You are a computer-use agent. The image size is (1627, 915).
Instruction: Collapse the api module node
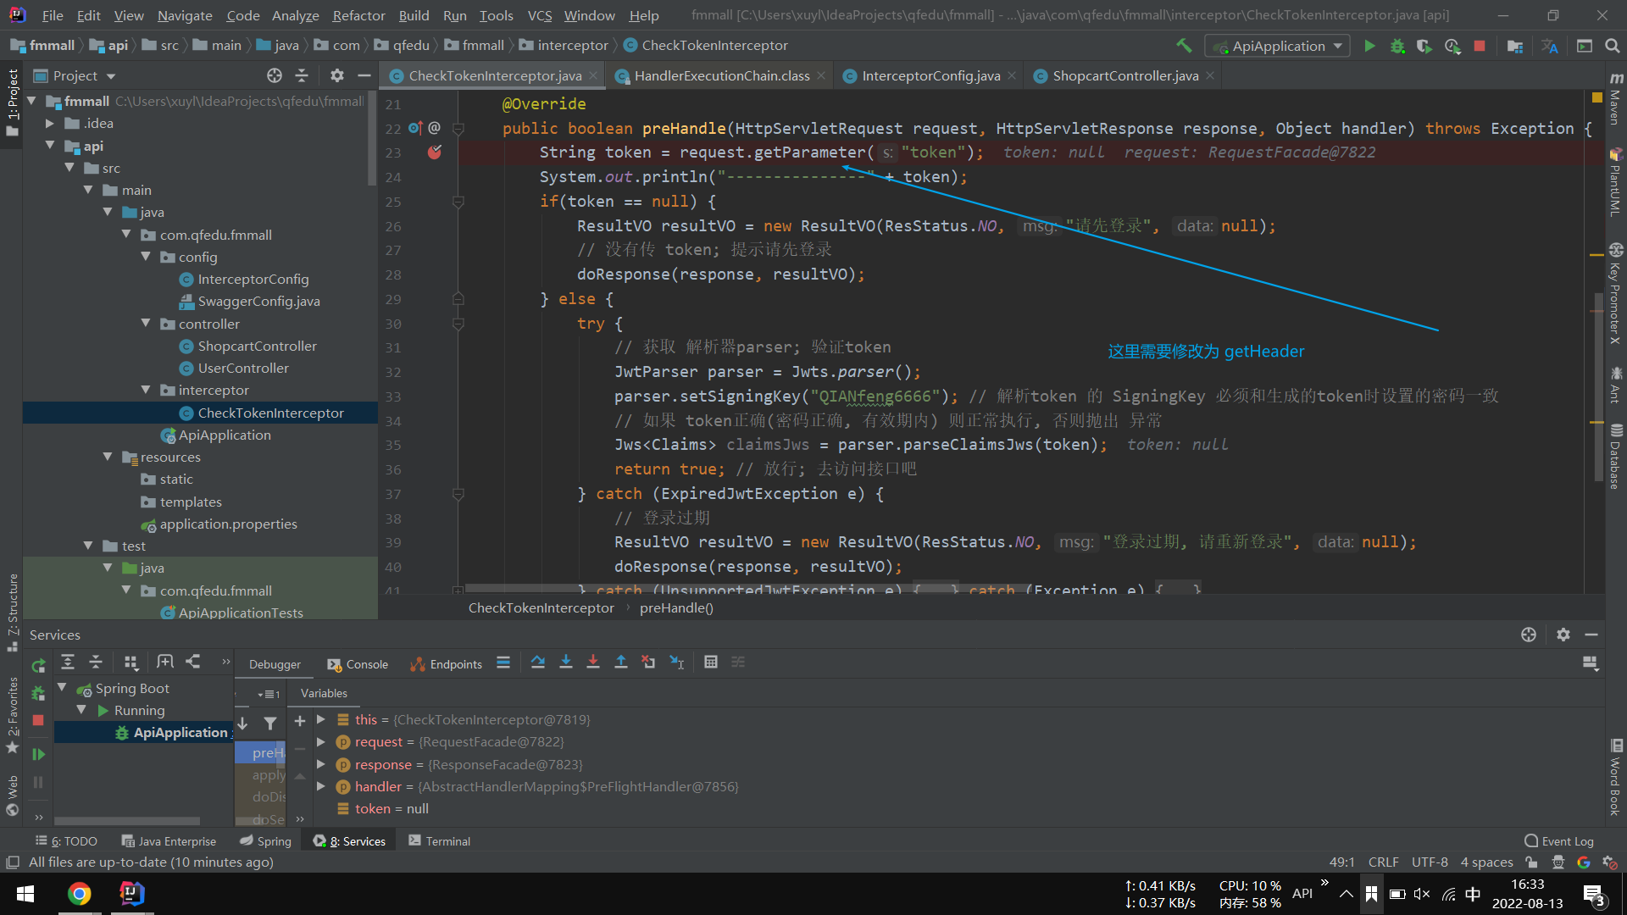50,146
